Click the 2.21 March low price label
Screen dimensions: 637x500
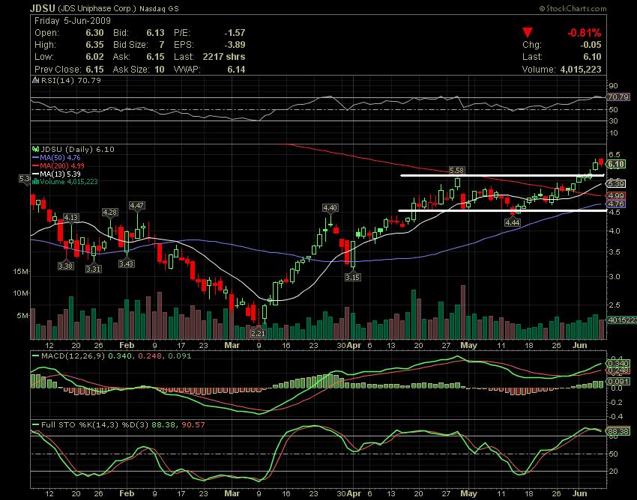[x=258, y=333]
